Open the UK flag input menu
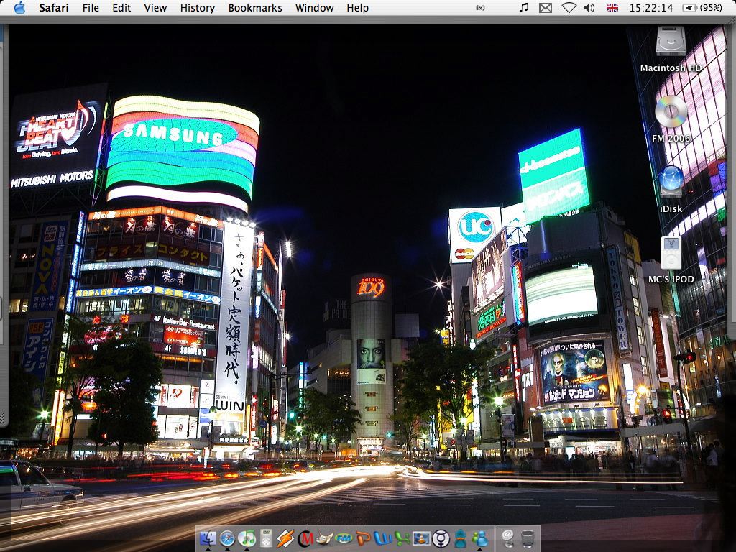The height and width of the screenshot is (552, 736). coord(612,8)
